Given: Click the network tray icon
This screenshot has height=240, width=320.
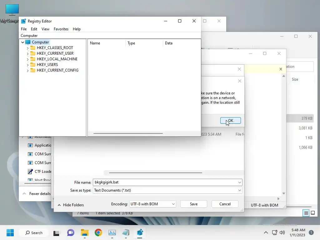Looking at the screenshot, I should (274, 232).
